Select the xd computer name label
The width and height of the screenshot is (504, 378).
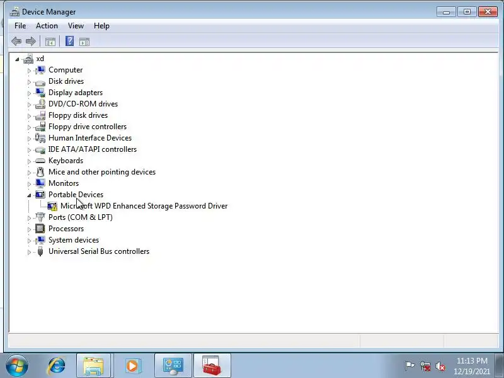[40, 59]
